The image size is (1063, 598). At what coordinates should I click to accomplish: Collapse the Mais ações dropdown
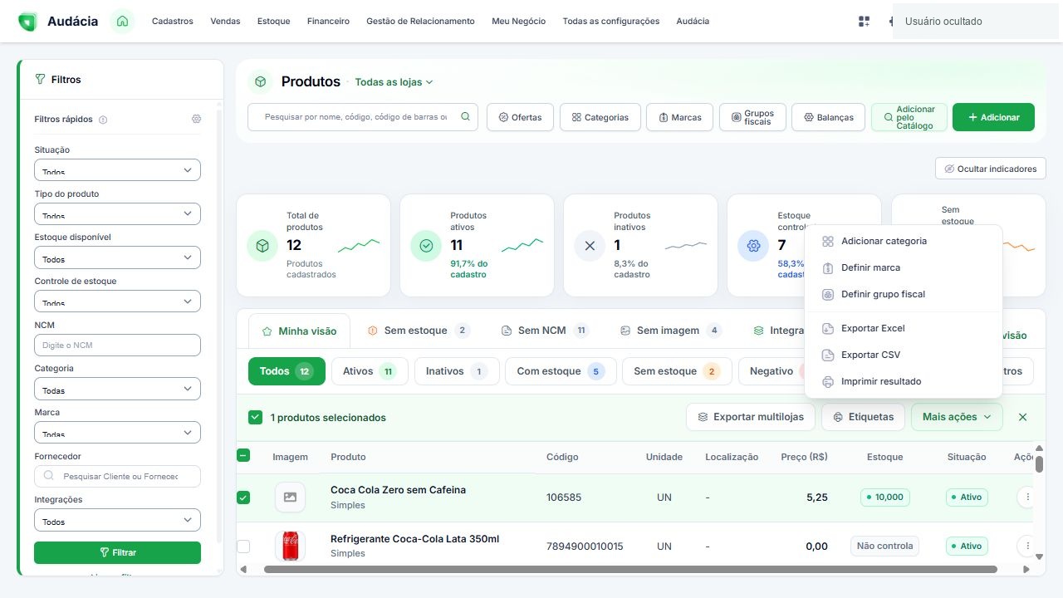(x=957, y=417)
